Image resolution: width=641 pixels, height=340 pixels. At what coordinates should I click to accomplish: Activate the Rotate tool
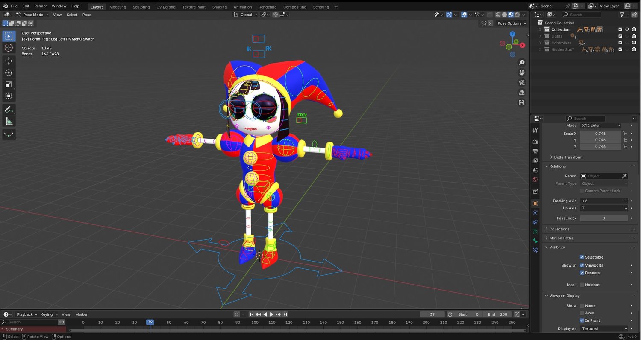[9, 73]
